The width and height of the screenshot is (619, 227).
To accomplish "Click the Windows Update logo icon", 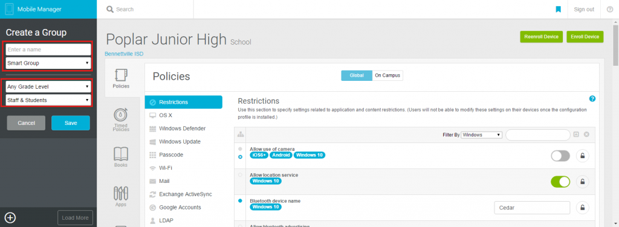I will (x=153, y=141).
